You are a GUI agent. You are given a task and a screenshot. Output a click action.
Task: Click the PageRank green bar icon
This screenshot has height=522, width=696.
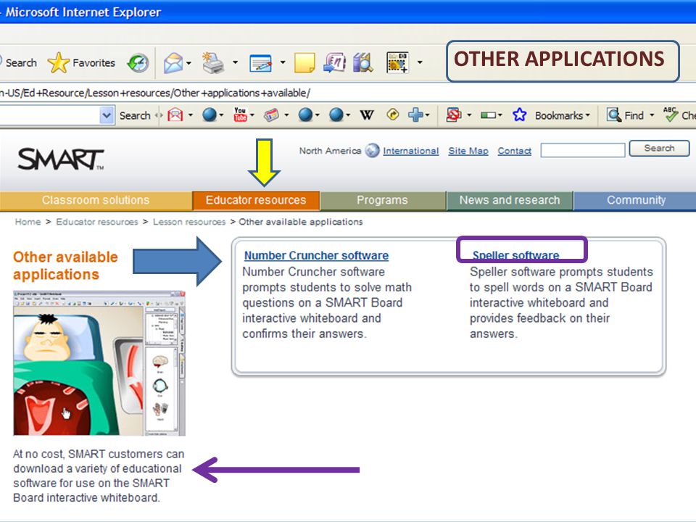click(x=488, y=115)
